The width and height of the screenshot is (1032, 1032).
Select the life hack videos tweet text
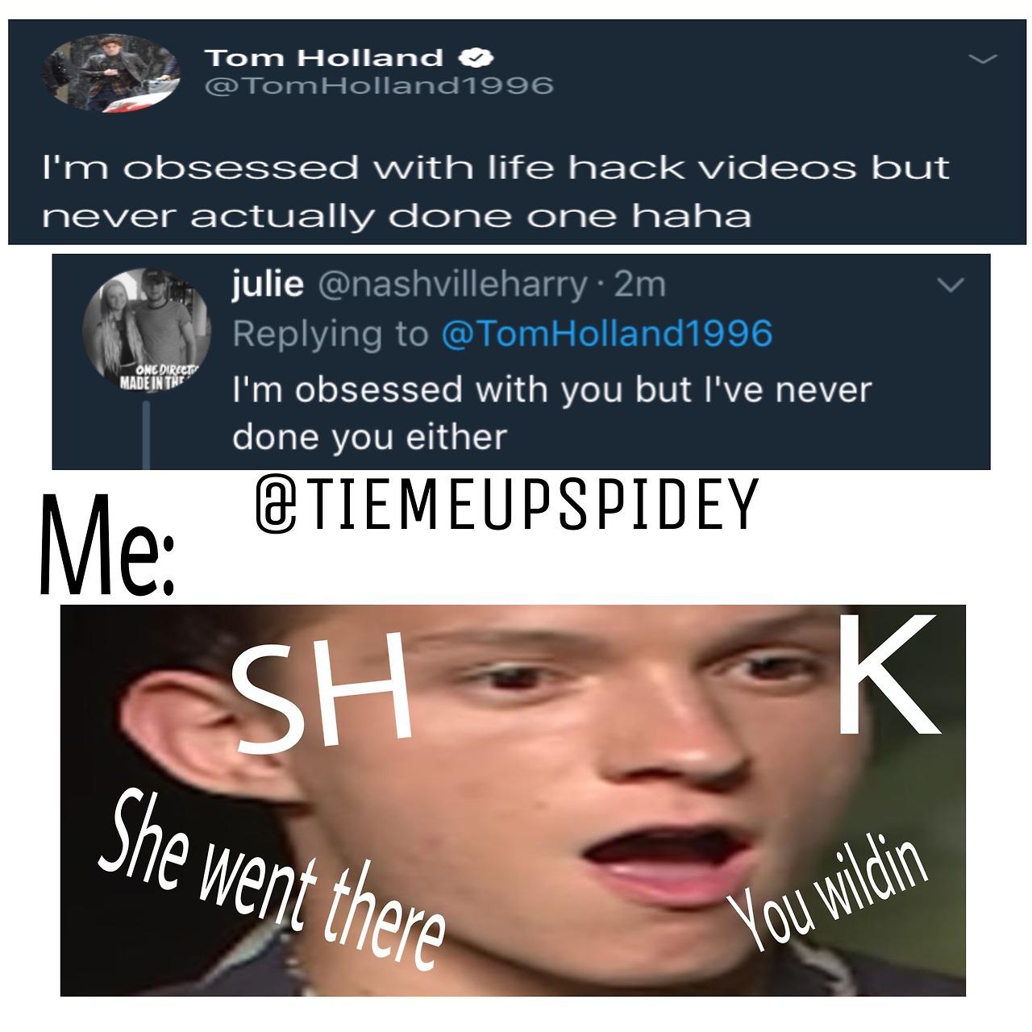tap(496, 191)
